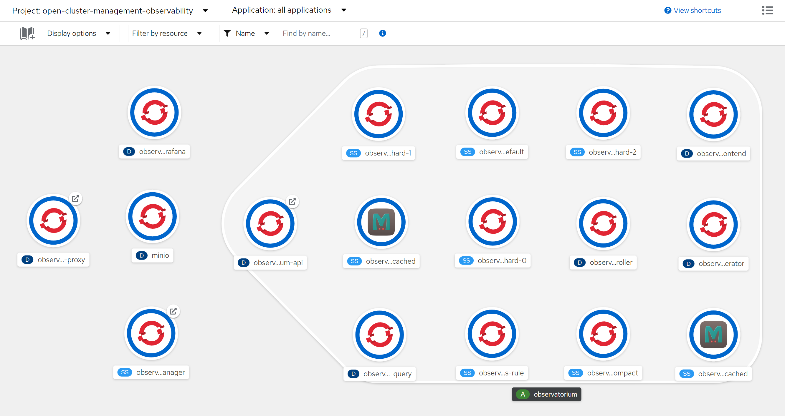This screenshot has width=785, height=416.
Task: Select the observ...-query deployment node
Action: (x=379, y=335)
